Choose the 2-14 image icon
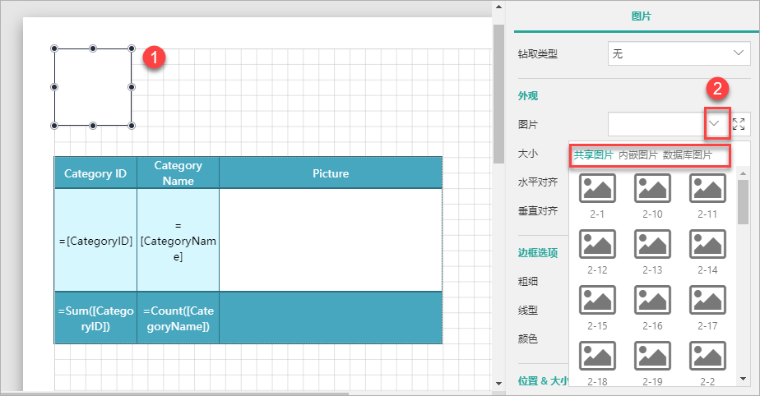Viewport: 760px width, 396px height. click(707, 244)
